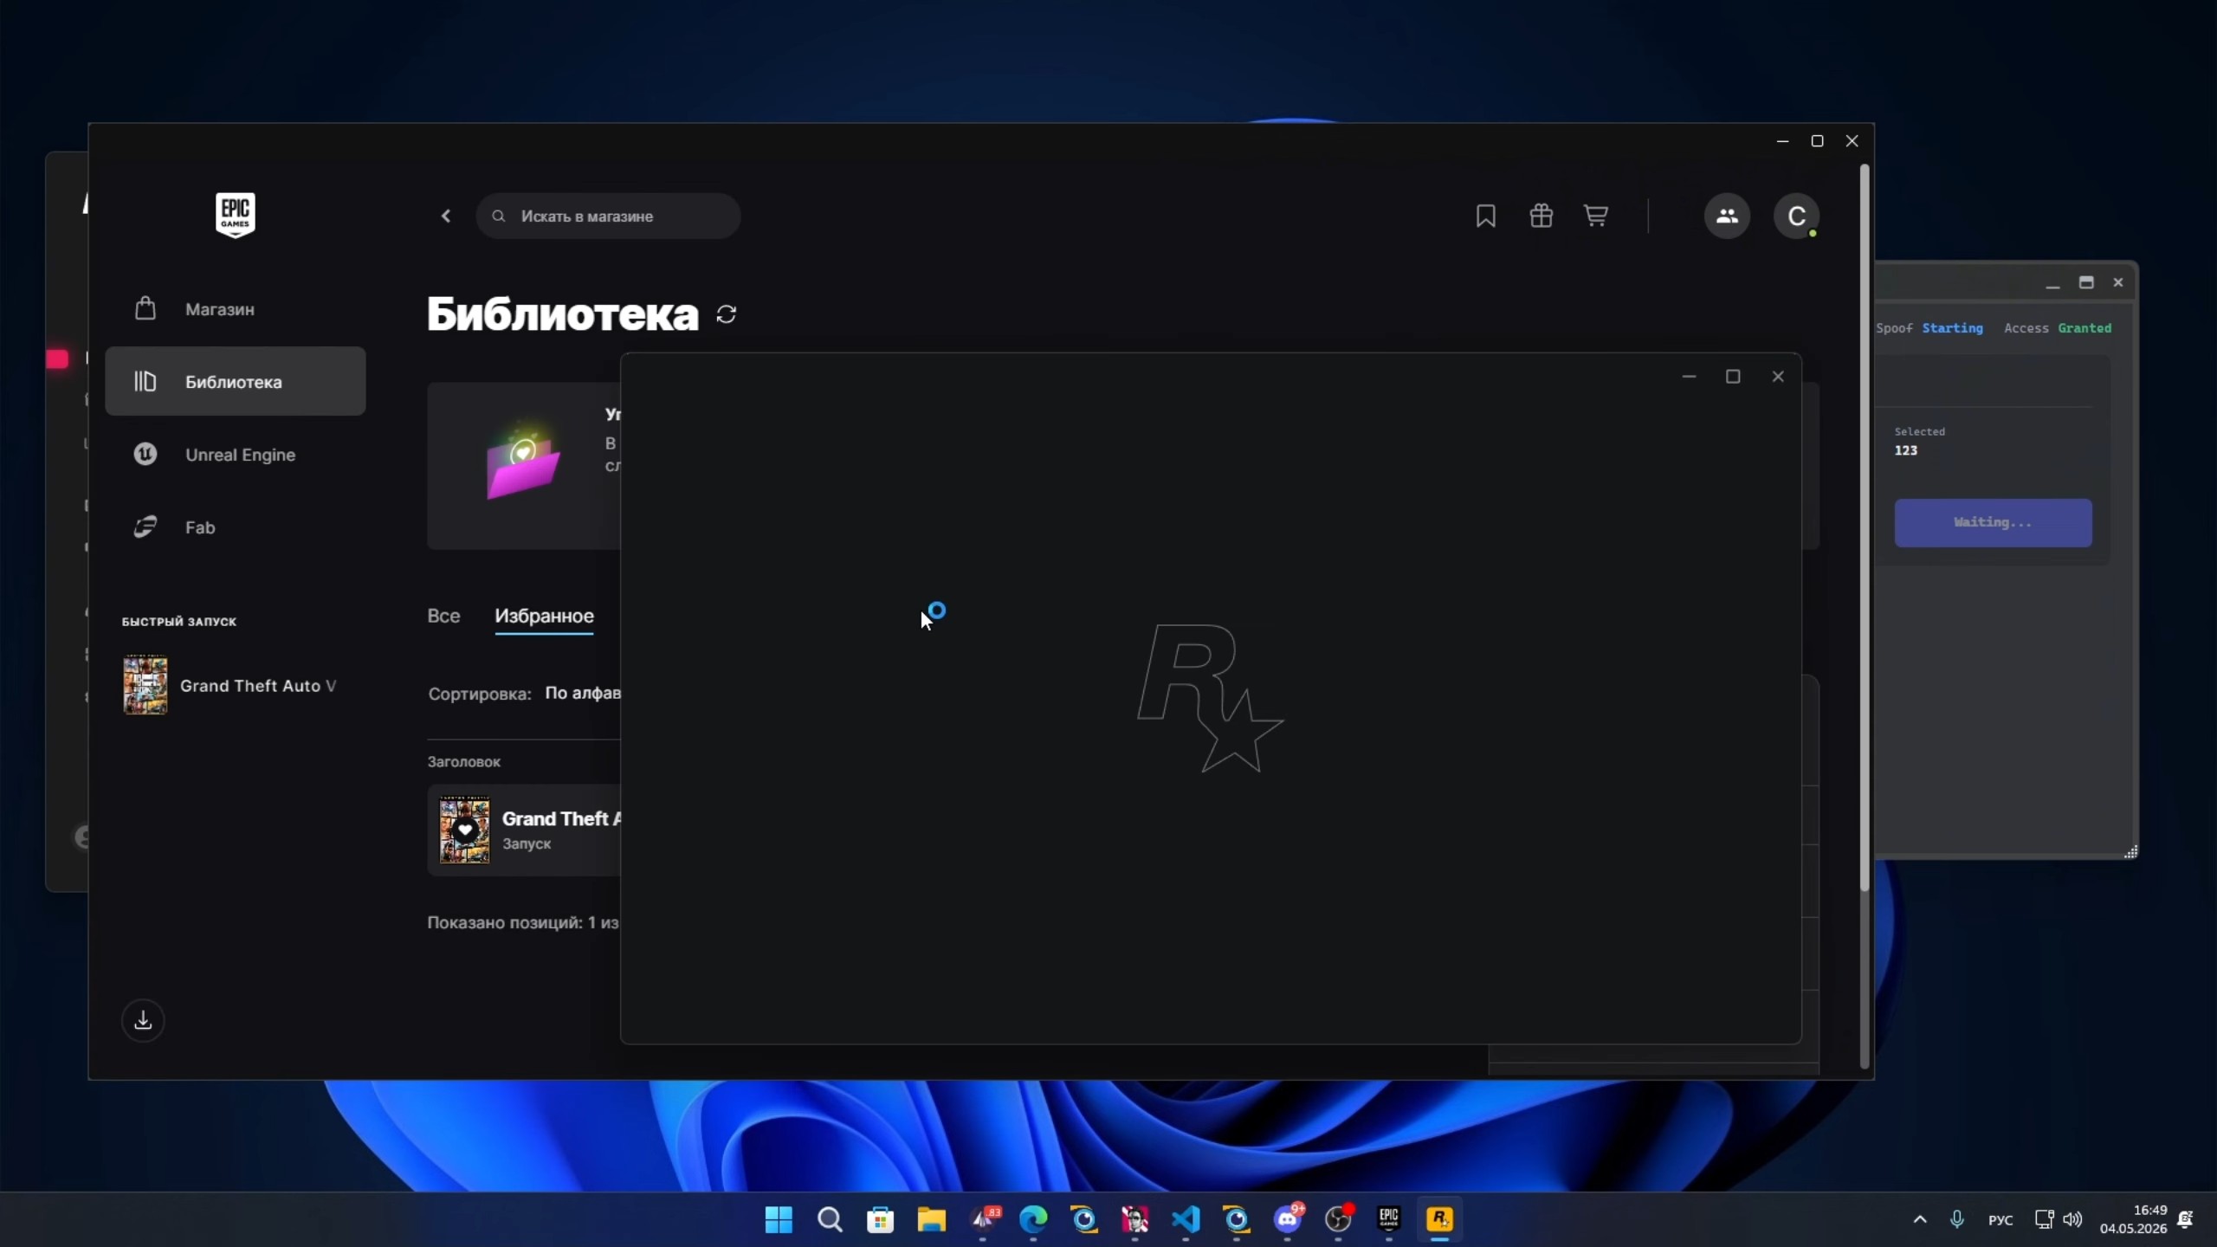Image resolution: width=2217 pixels, height=1247 pixels.
Task: Open taskbar app with .83 badge
Action: pos(982,1219)
